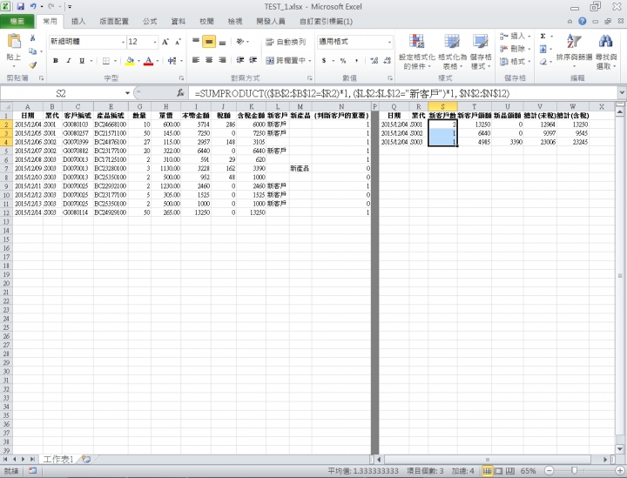
Task: Switch to the 插入 ribbon tab
Action: [x=78, y=21]
